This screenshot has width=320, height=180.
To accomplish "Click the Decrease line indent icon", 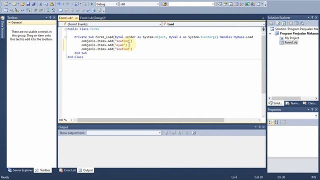I will [x=35, y=10].
